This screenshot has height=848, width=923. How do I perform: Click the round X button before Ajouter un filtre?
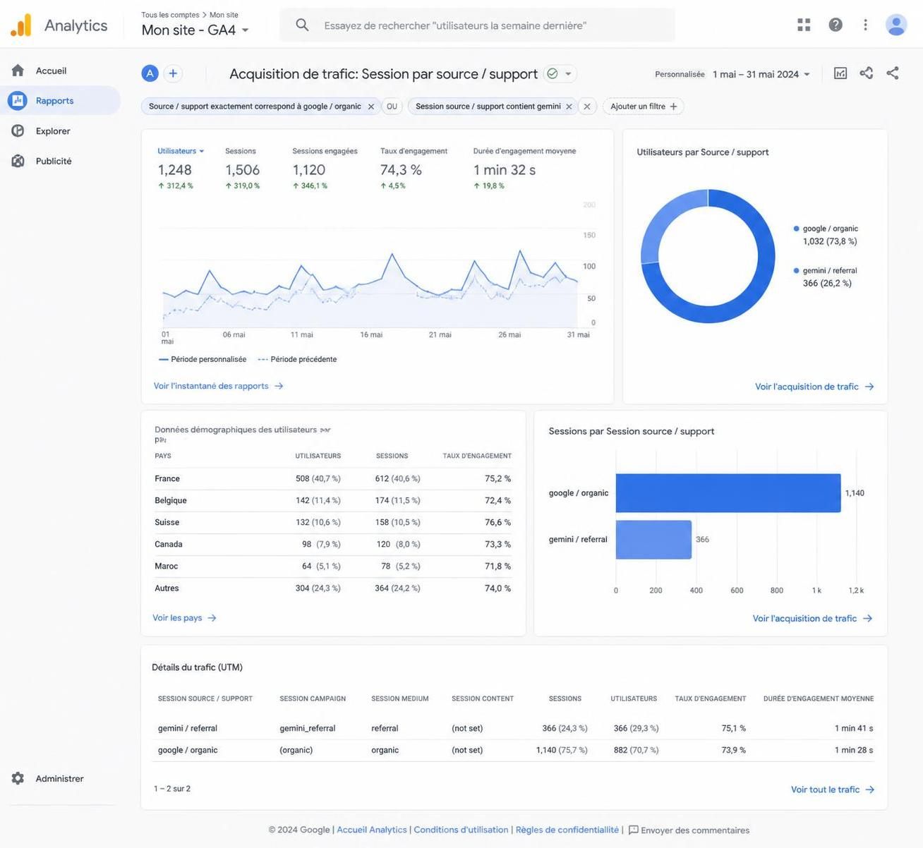coord(587,107)
